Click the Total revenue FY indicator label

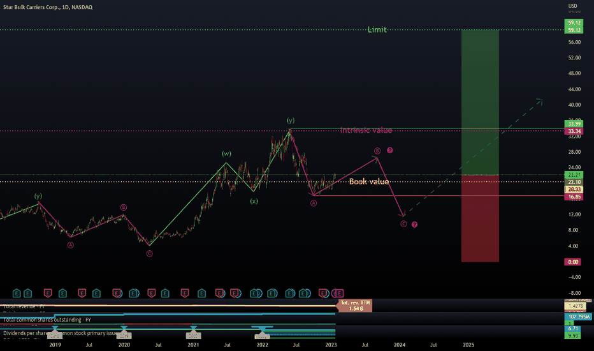(24, 306)
